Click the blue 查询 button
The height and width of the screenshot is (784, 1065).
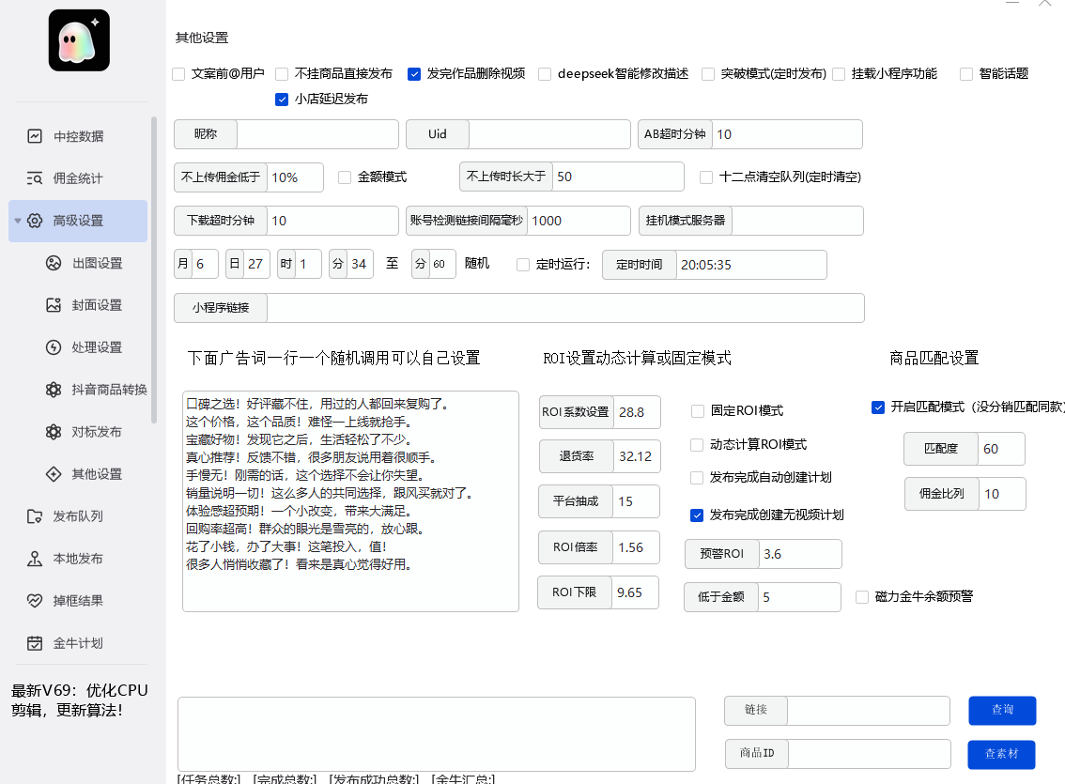[1002, 710]
